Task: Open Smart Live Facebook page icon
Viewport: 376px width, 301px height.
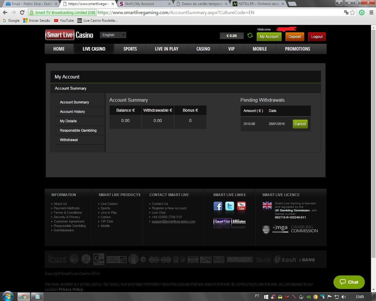Action: point(218,206)
